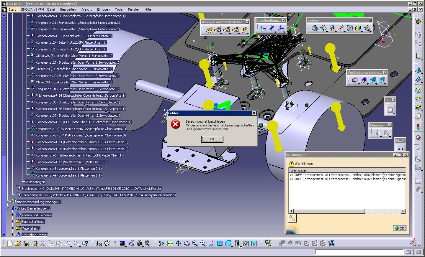Click the Zoom In magnifier icon
The height and width of the screenshot is (257, 425).
(x=195, y=243)
